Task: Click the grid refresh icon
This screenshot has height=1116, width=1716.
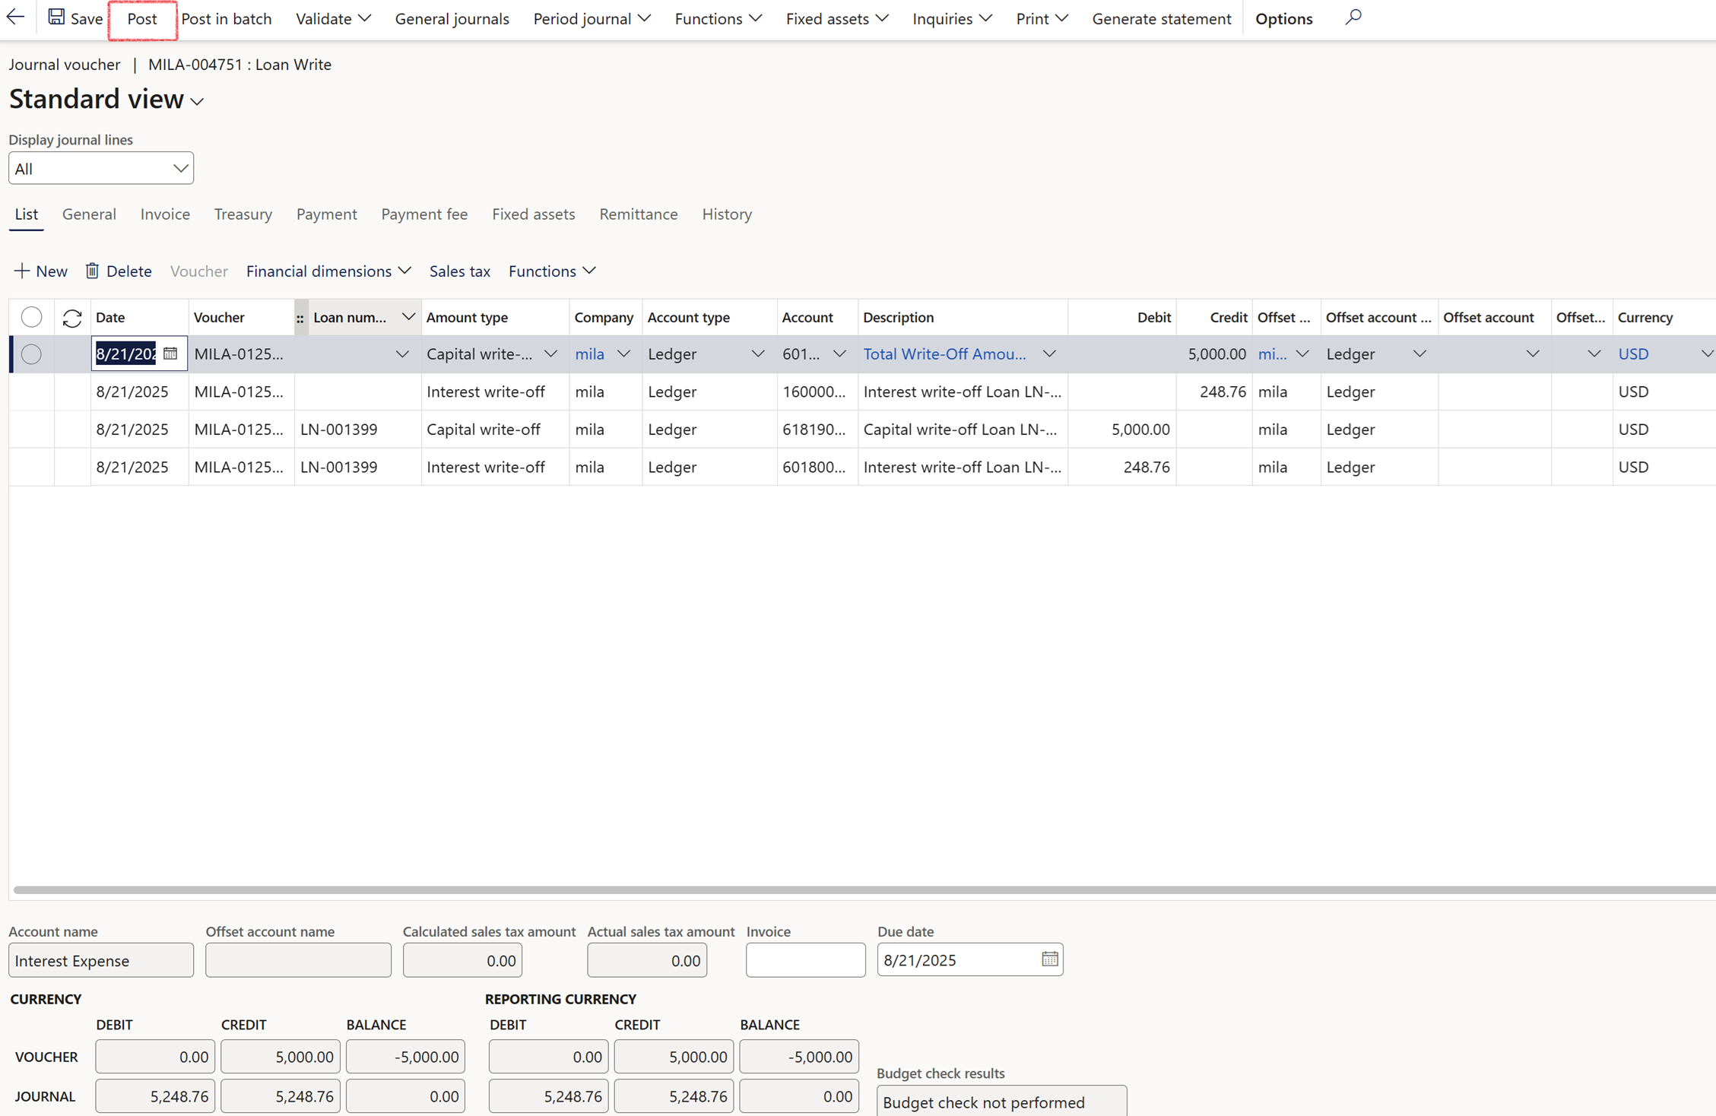Action: point(72,318)
